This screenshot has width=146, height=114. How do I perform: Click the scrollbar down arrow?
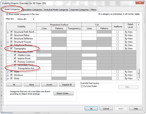pos(139,80)
